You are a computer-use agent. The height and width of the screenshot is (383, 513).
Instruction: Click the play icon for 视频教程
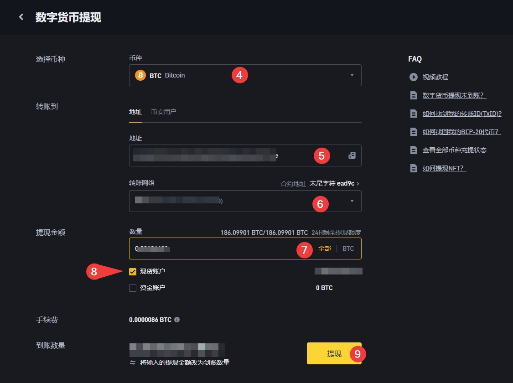(414, 77)
